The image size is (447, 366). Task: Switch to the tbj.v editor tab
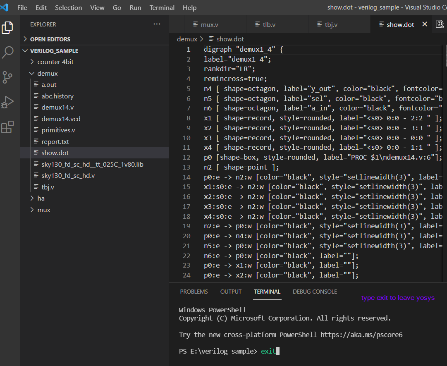click(x=339, y=24)
